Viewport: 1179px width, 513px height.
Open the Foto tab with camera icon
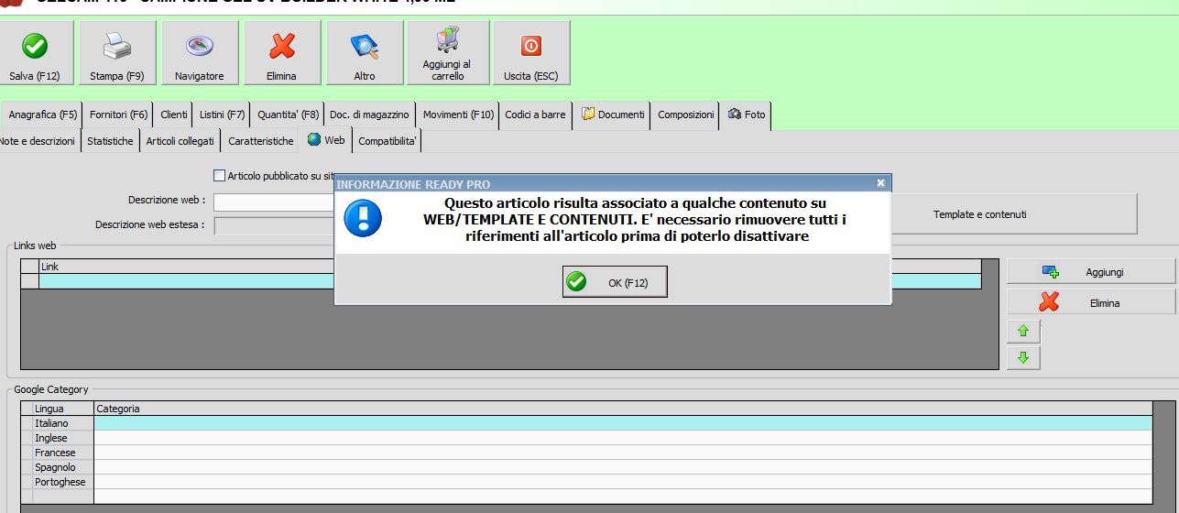coord(746,115)
